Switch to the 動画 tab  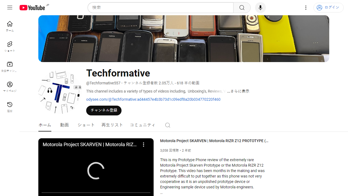coord(64,125)
